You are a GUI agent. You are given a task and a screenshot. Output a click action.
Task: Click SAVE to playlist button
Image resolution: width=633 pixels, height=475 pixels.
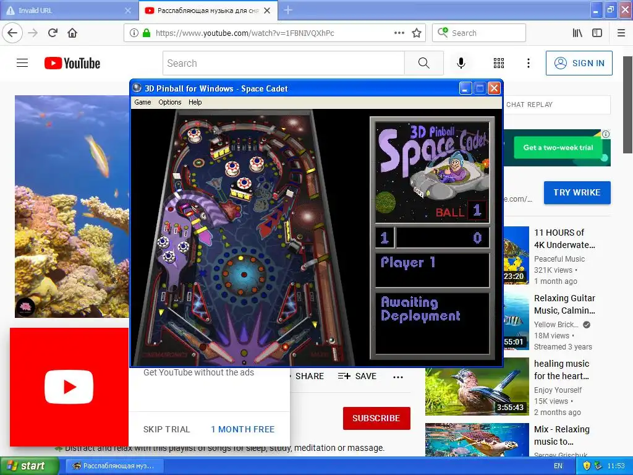(x=357, y=376)
